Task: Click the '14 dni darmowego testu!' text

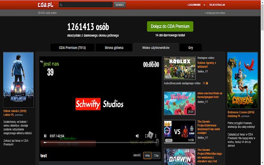Action: [170, 35]
